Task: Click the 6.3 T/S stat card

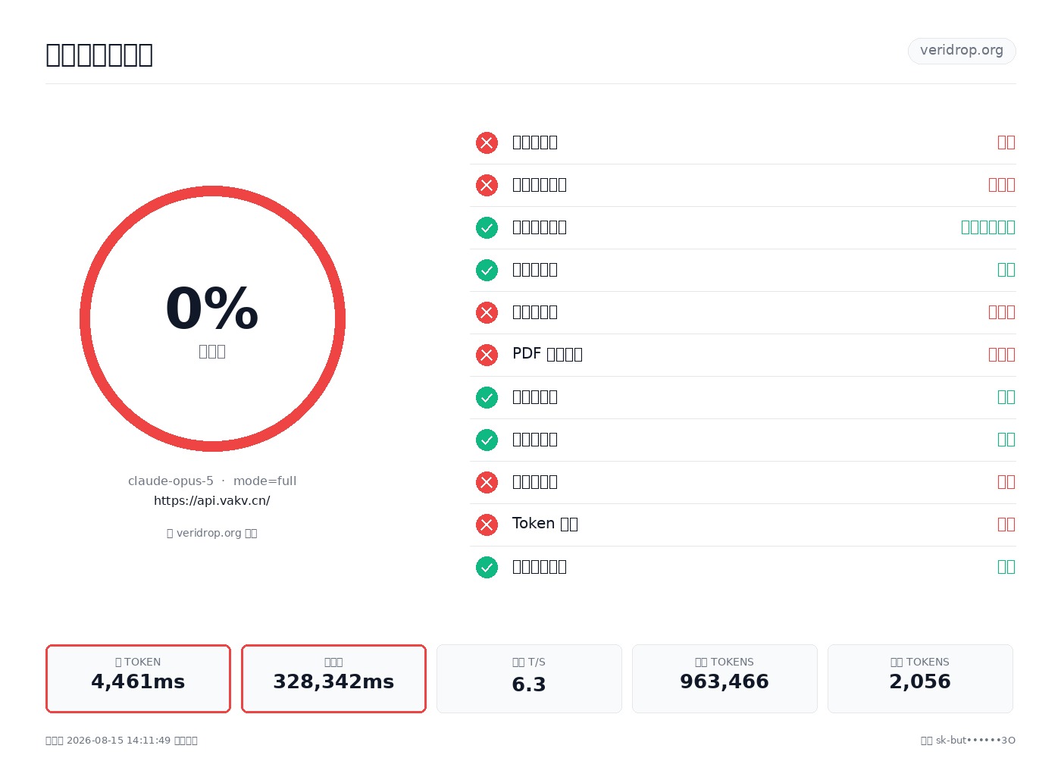Action: (x=529, y=678)
